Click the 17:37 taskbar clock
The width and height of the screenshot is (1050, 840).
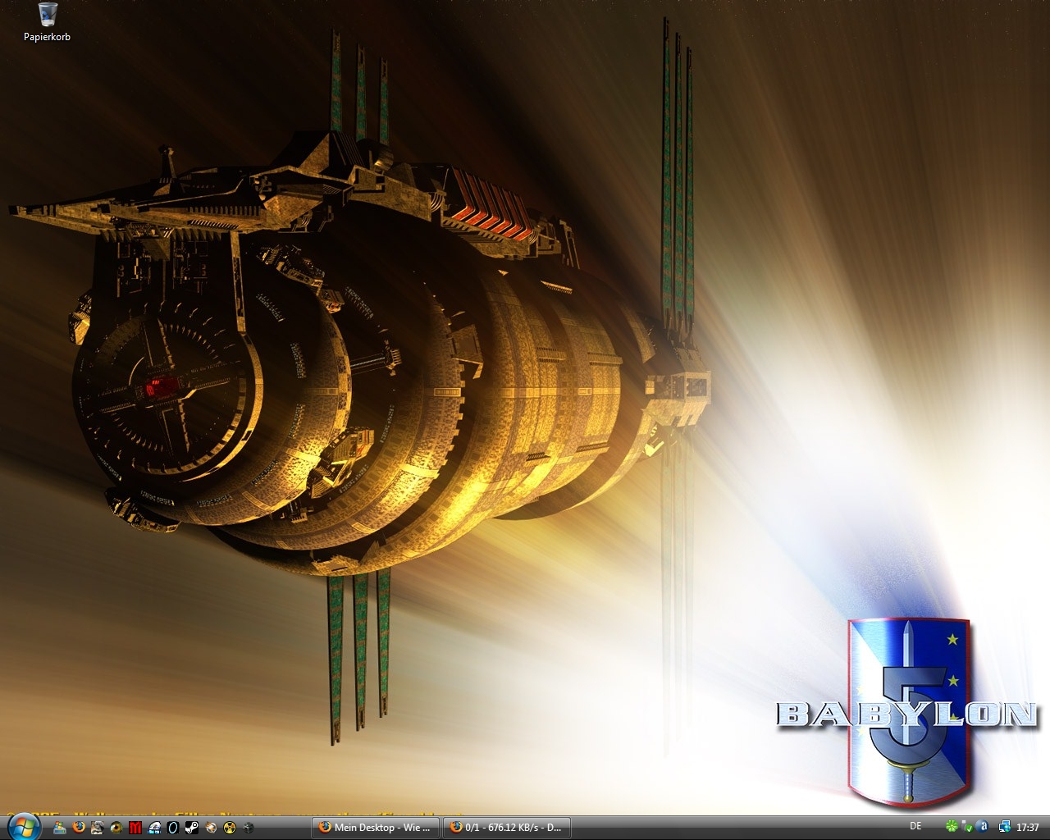pos(1027,828)
